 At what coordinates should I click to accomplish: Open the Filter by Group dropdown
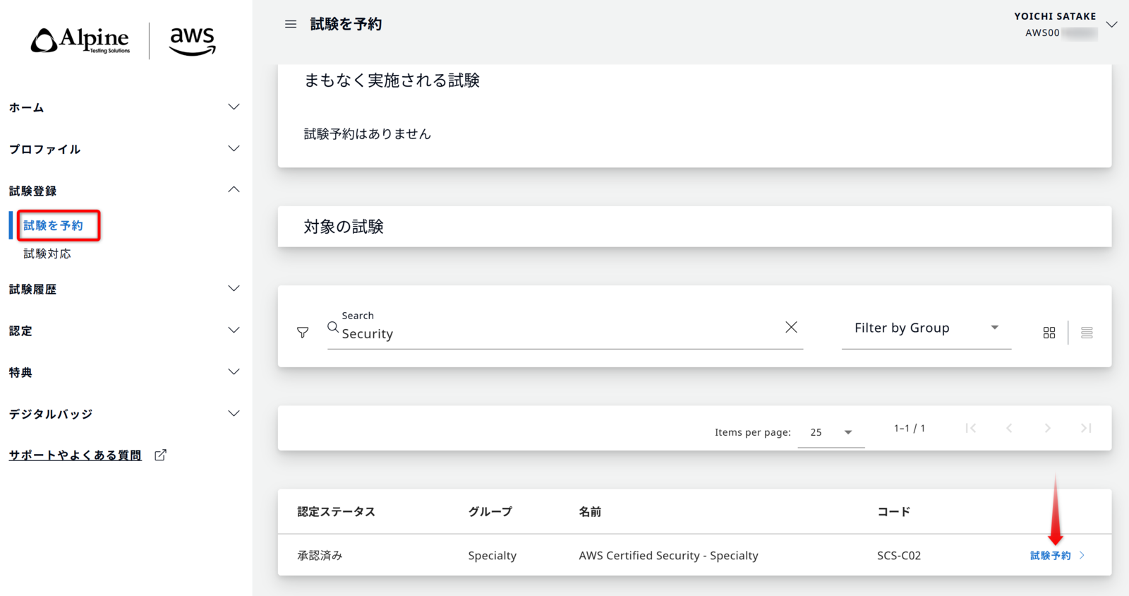(x=926, y=328)
